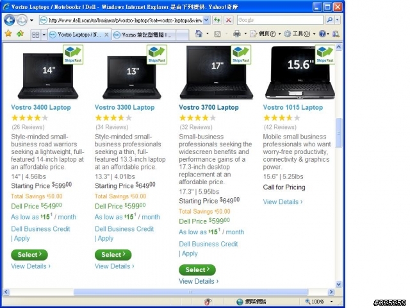
Task: Click the browser Forward arrow button
Action: (x=21, y=20)
